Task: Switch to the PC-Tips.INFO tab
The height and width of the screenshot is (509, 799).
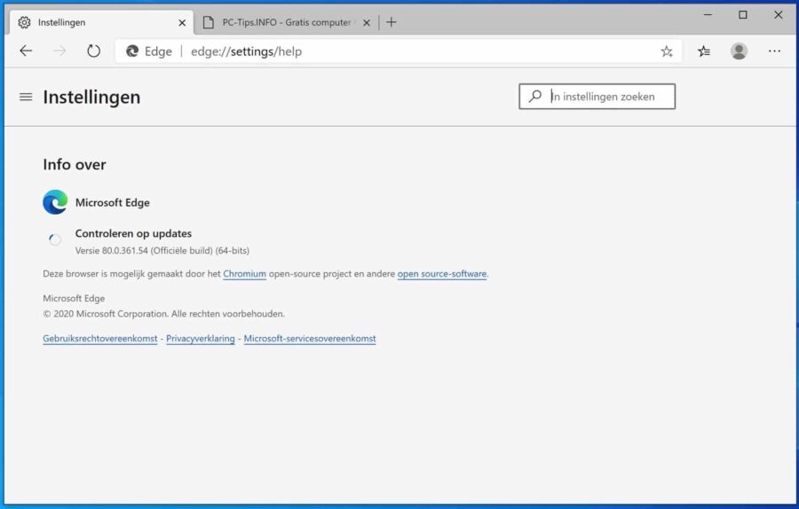Action: tap(287, 22)
